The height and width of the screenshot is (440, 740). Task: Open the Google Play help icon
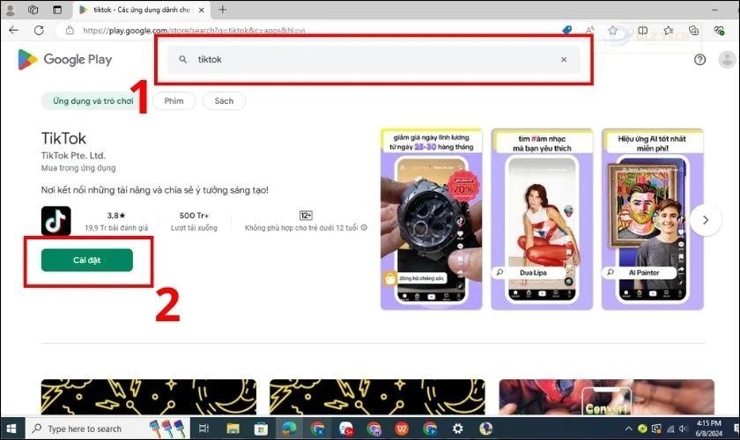coord(699,60)
